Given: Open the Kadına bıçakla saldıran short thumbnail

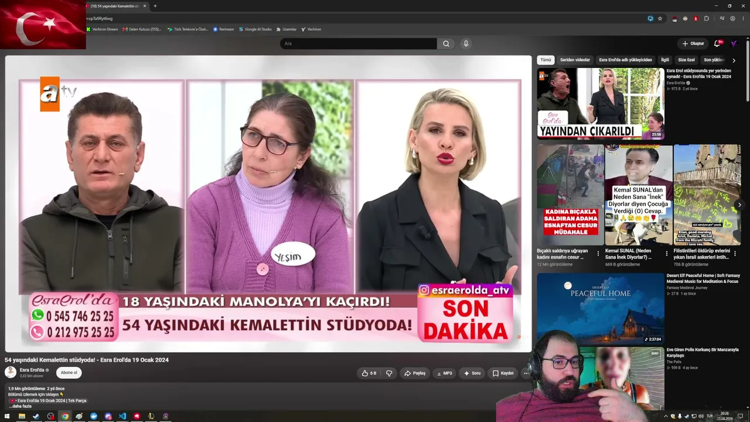Looking at the screenshot, I should [571, 195].
